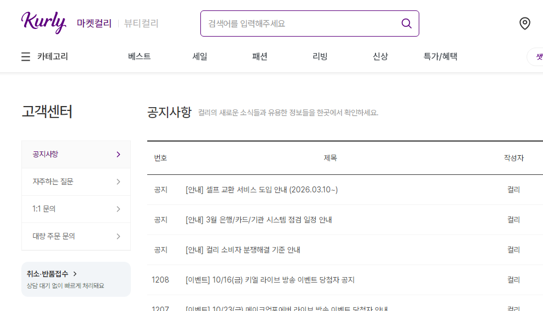Click the 취소·반품접수 chevron arrow

pyautogui.click(x=75, y=274)
